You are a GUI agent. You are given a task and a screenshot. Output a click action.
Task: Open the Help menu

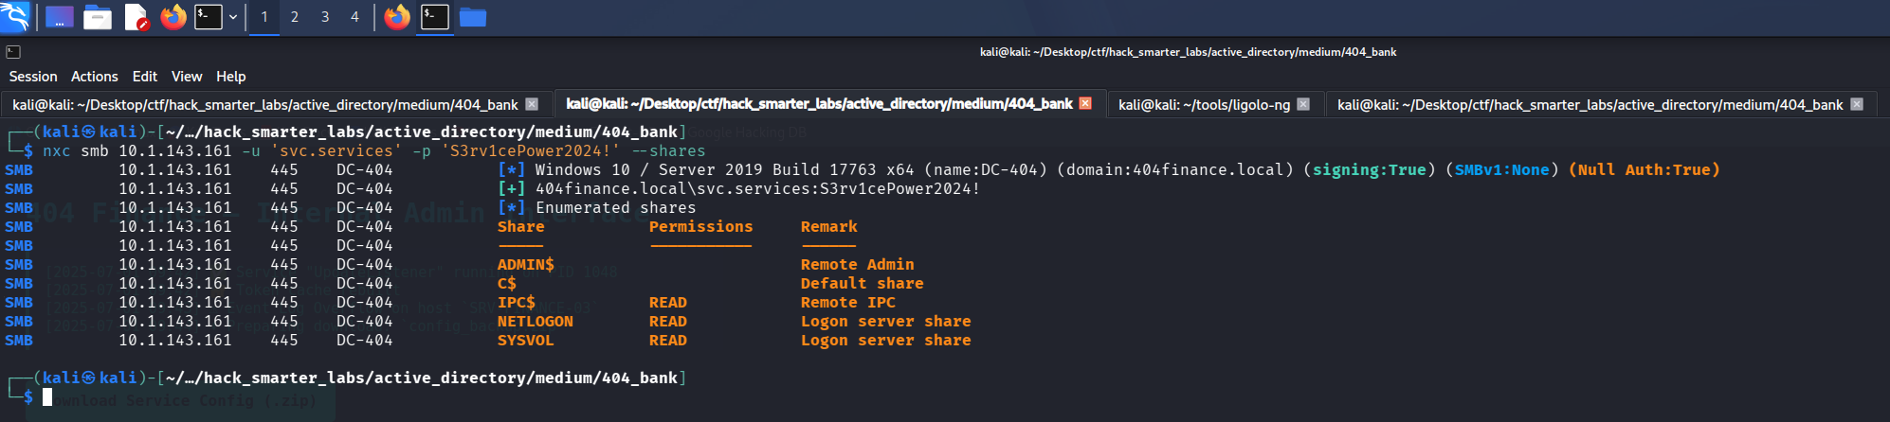point(231,77)
